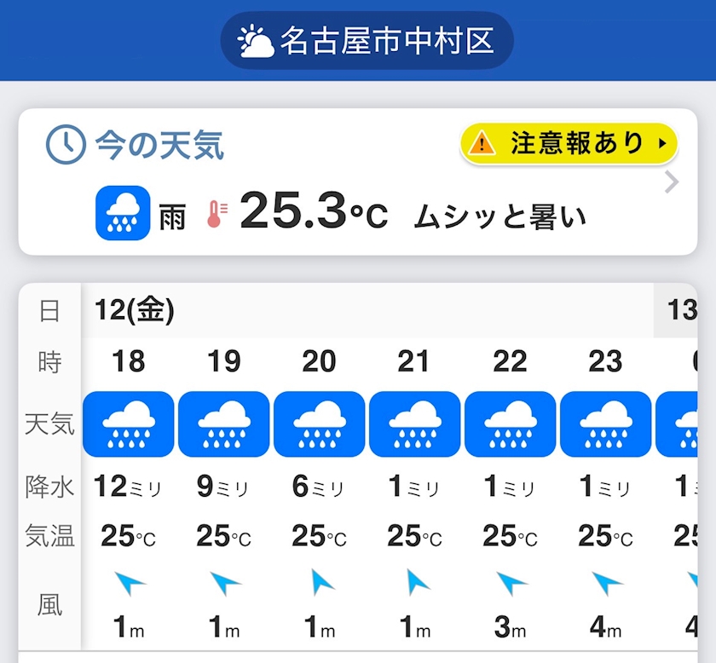Open the 注意報あり warning badge
Viewport: 716px width, 663px height.
[569, 143]
